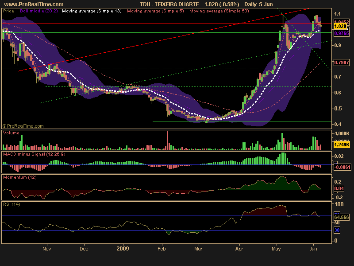Click the blue 30 RSI level tag
This screenshot has height=266, width=354.
337,230
